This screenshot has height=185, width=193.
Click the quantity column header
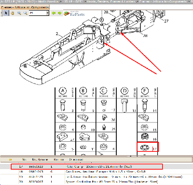(59, 160)
